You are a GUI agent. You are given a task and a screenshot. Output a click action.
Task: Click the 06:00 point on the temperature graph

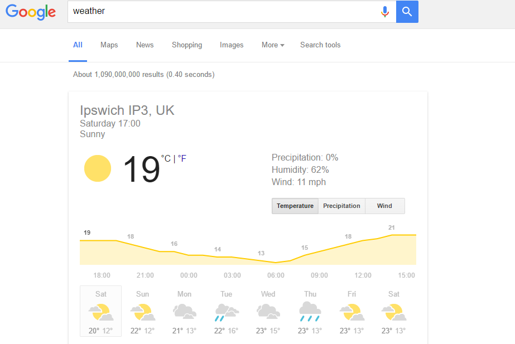(276, 262)
